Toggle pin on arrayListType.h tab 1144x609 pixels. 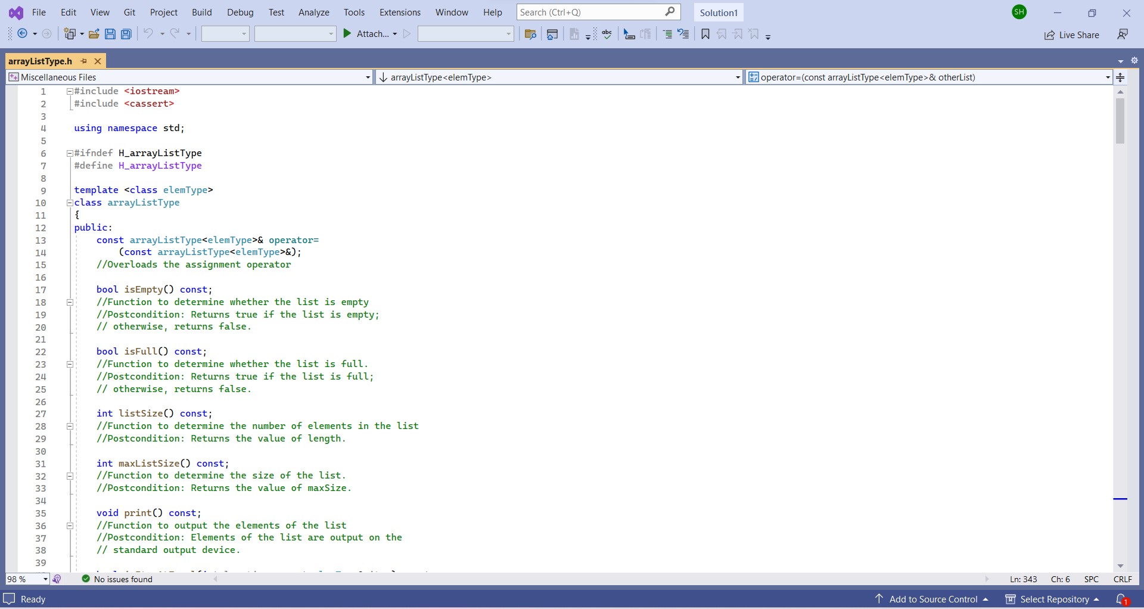[84, 61]
